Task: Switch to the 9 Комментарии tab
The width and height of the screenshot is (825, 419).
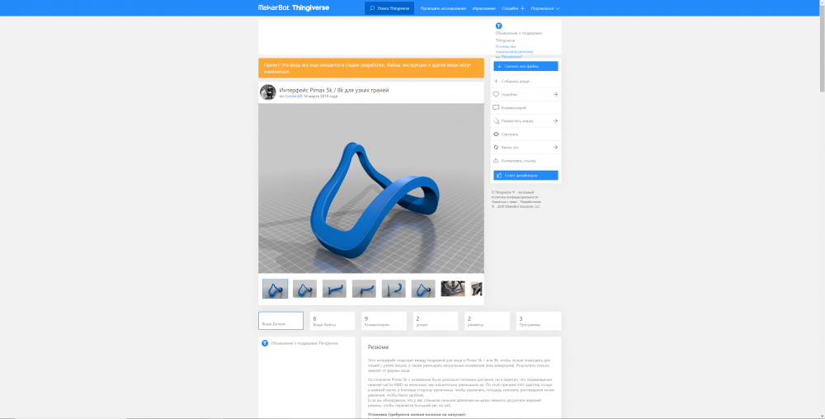Action: [384, 321]
